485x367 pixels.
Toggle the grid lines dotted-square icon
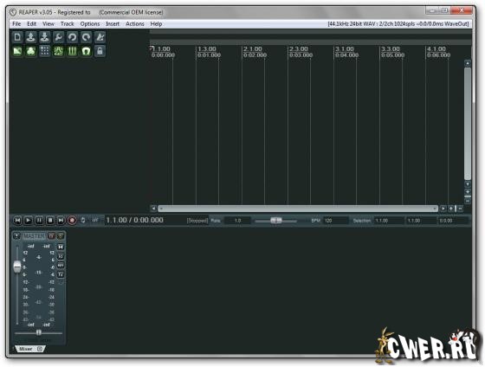pyautogui.click(x=44, y=51)
